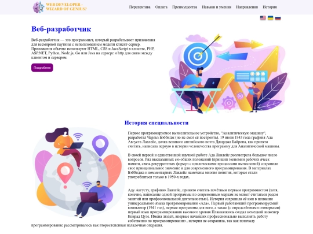Click the bullseye target in the hero illustration
Viewport: 313px width, 234px height.
(x=198, y=55)
